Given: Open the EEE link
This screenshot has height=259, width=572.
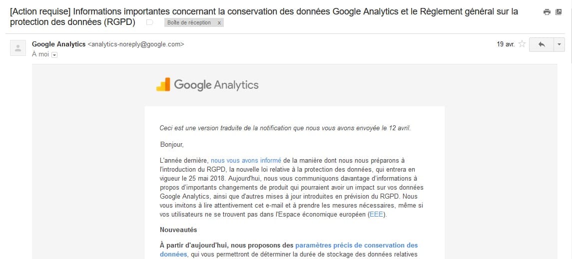Looking at the screenshot, I should pyautogui.click(x=377, y=215).
